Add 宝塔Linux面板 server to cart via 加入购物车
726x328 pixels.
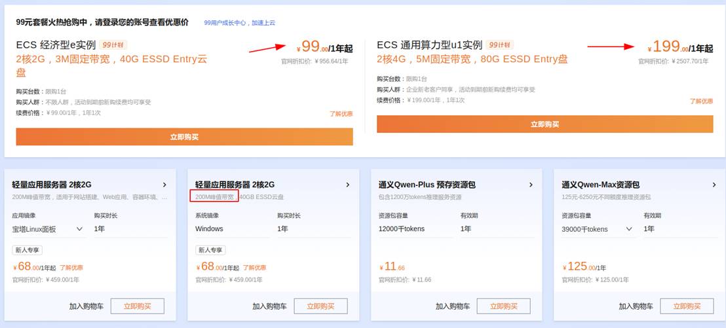pos(86,306)
